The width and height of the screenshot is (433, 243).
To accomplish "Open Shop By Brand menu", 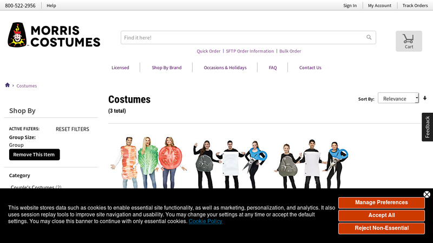I will click(167, 67).
